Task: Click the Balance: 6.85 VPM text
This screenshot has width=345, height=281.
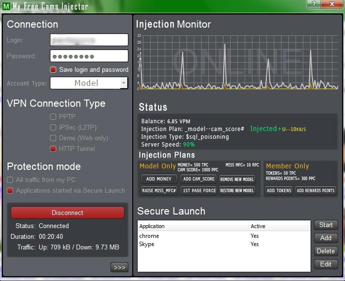Action: point(166,121)
